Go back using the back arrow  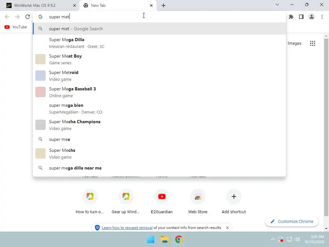point(7,17)
